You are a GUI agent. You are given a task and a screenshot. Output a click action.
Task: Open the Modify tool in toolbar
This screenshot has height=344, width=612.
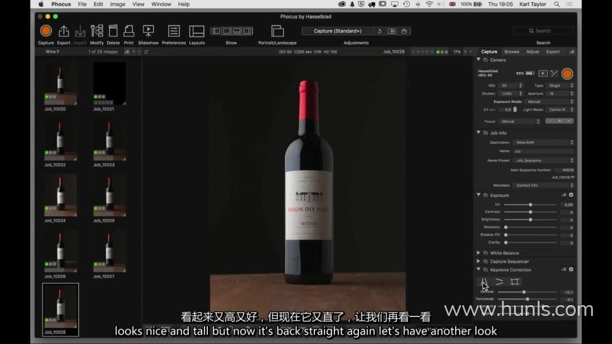(96, 31)
